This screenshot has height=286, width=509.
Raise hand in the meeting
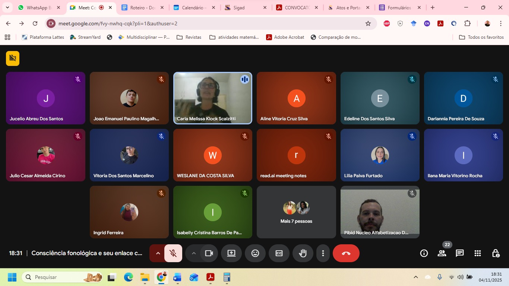303,253
